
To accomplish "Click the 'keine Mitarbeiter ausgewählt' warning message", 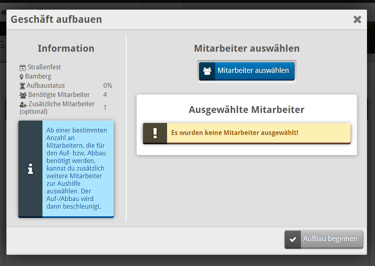I will pos(235,133).
